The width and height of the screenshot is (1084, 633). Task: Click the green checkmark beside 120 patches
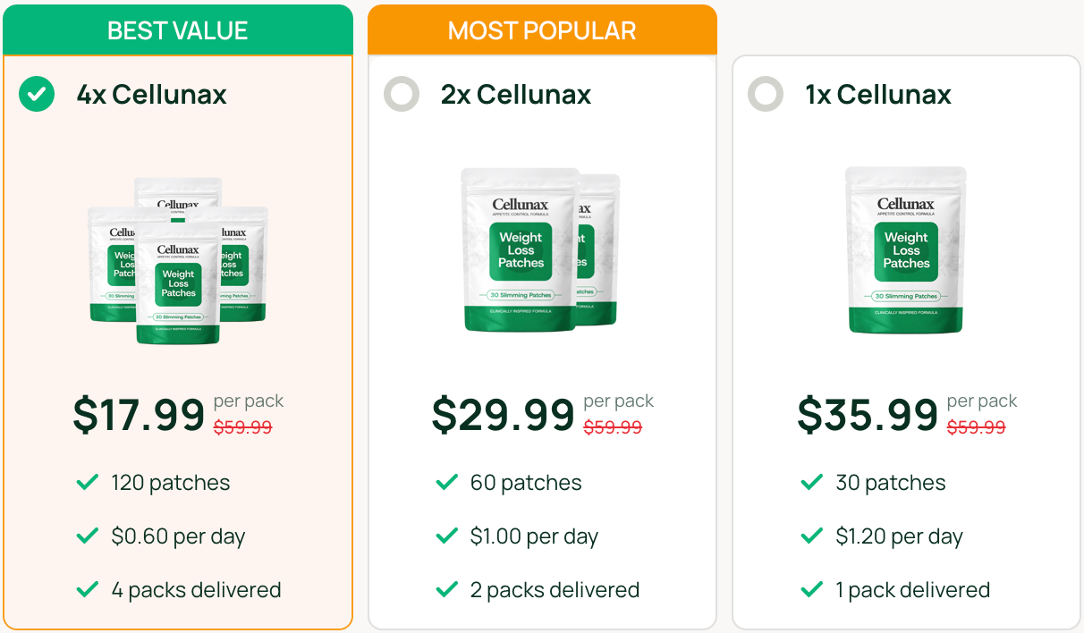tap(87, 482)
